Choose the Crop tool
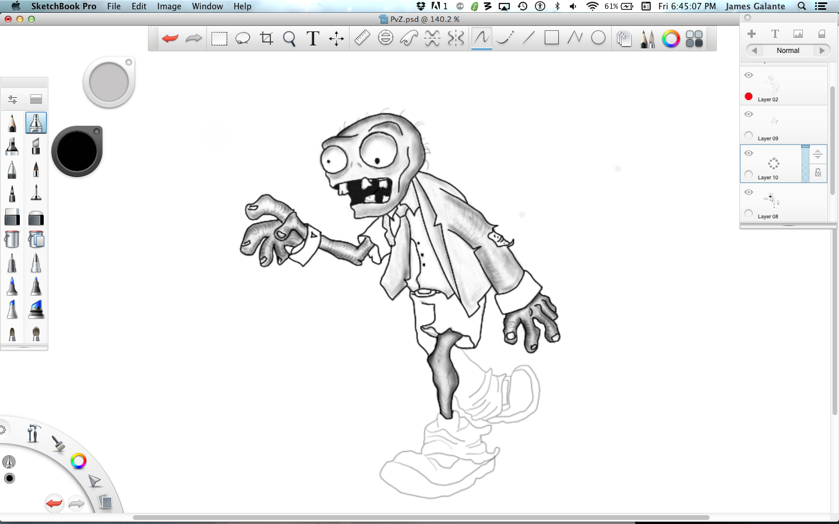839x524 pixels. click(x=266, y=38)
